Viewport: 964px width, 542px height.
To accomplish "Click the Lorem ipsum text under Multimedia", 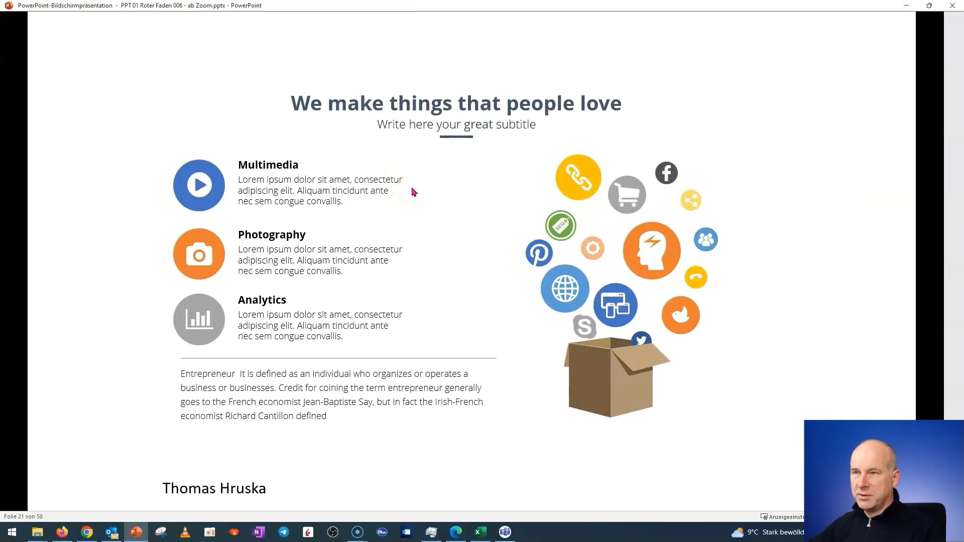I will (x=320, y=190).
